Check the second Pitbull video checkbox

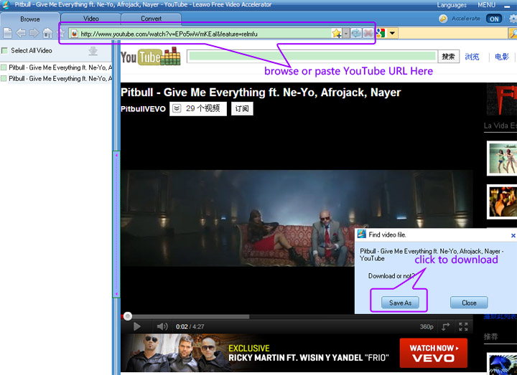click(4, 78)
